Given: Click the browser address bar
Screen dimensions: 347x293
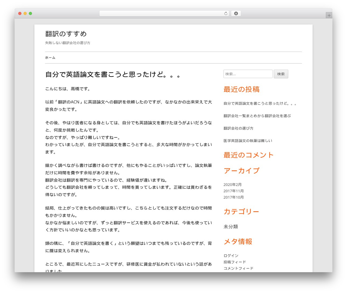Looking at the screenshot, I should tap(164, 14).
